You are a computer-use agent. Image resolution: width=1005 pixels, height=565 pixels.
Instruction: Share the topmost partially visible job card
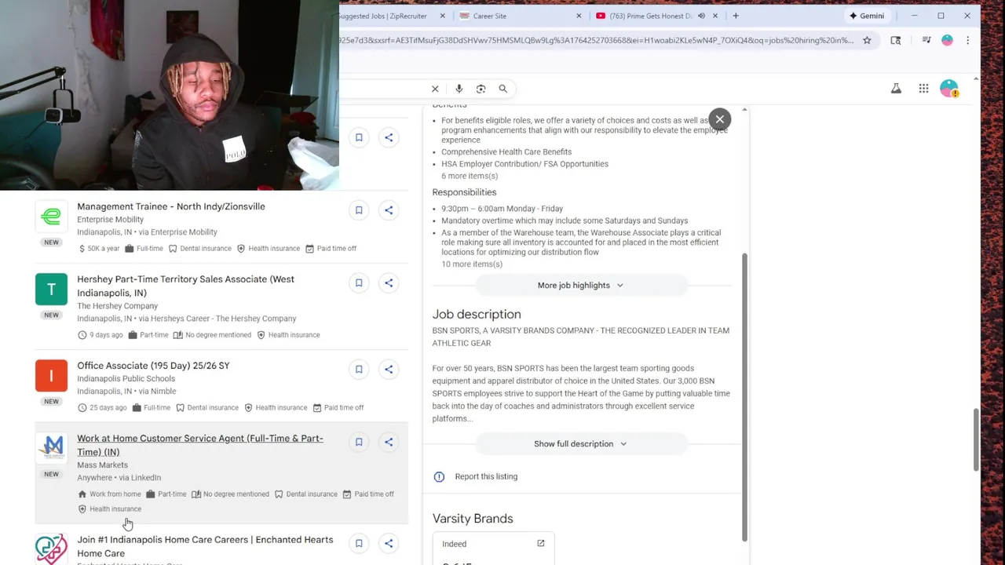[x=389, y=137]
